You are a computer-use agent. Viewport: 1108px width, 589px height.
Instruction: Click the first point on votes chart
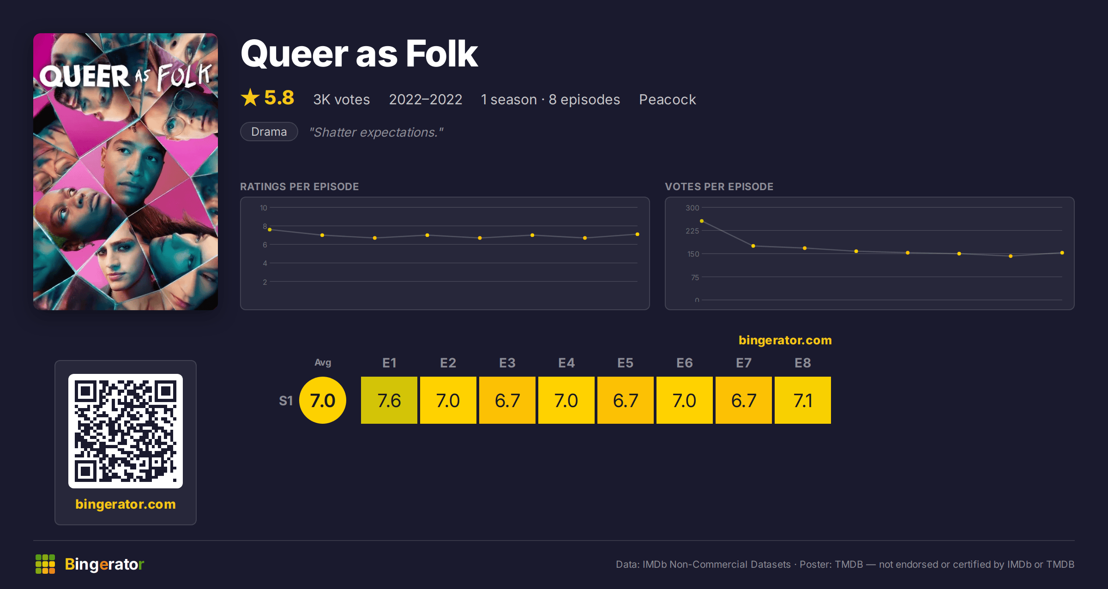point(702,221)
